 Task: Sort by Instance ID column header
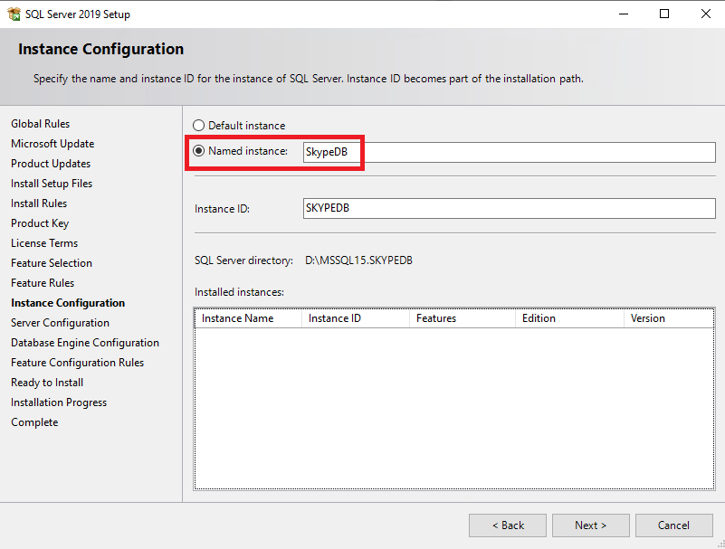(356, 318)
